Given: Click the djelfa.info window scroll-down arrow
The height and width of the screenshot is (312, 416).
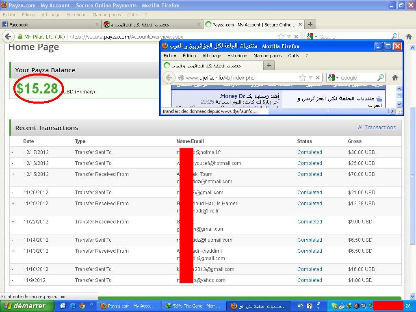Looking at the screenshot, I should click(399, 104).
